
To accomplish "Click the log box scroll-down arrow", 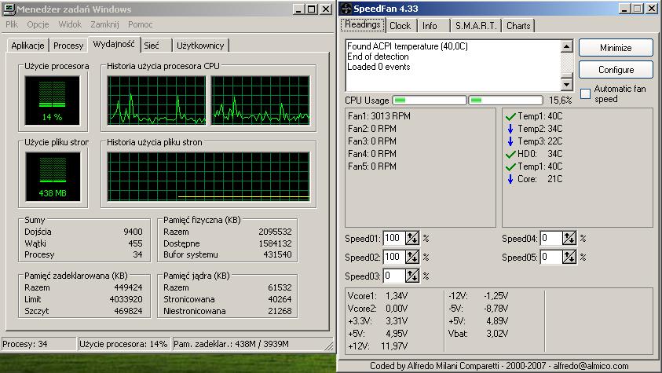I will (567, 84).
